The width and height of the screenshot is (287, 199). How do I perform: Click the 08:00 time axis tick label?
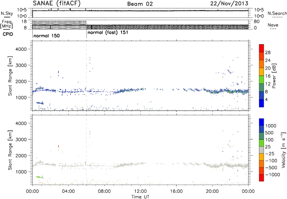point(104,191)
